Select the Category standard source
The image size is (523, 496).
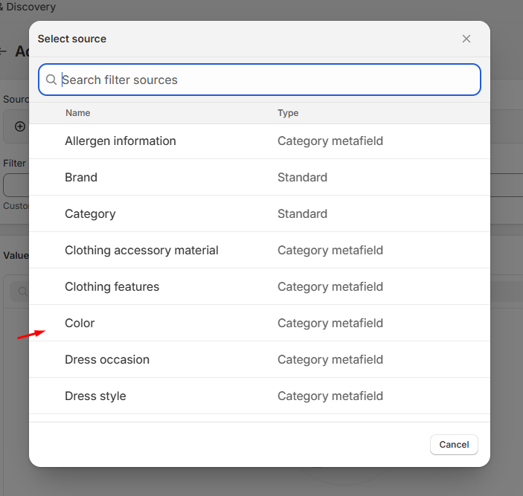click(x=90, y=214)
